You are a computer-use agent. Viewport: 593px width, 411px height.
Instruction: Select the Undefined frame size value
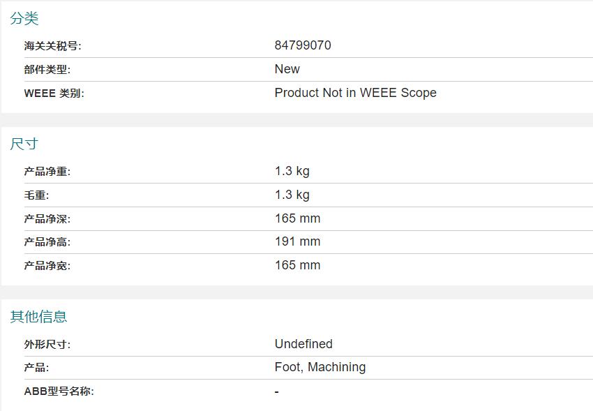tap(303, 344)
